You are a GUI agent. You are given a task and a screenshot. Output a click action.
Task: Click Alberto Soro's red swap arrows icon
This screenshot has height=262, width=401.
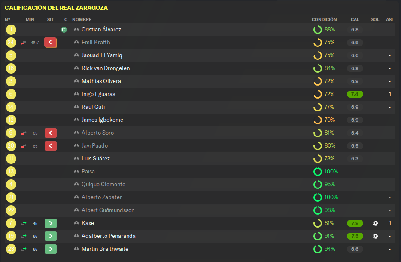(x=24, y=133)
